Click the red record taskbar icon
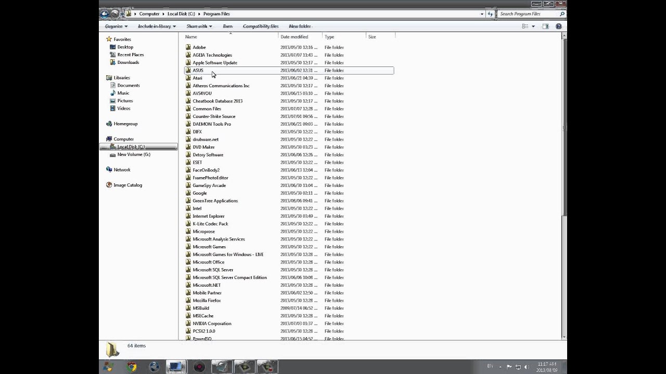 tap(199, 367)
